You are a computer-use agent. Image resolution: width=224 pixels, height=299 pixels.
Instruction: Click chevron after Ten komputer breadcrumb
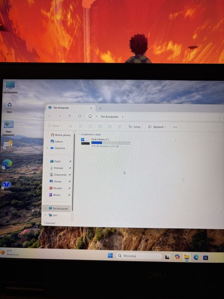click(122, 117)
